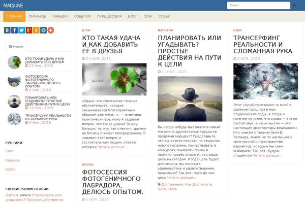This screenshot has width=305, height=203.
Task: Open article title Трансерфинг реальности и сломанная рука
Action: point(263,45)
